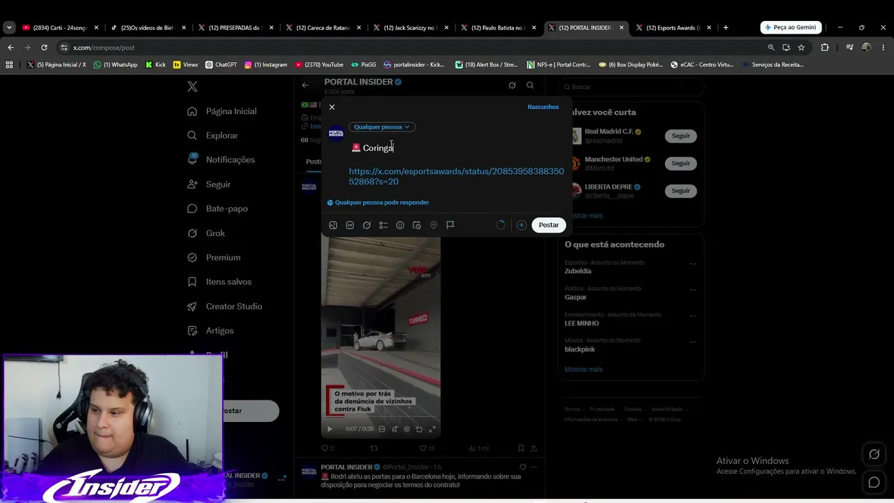This screenshot has width=894, height=503.
Task: Change reply setting Qualquer pessoa pode responder
Action: (378, 203)
